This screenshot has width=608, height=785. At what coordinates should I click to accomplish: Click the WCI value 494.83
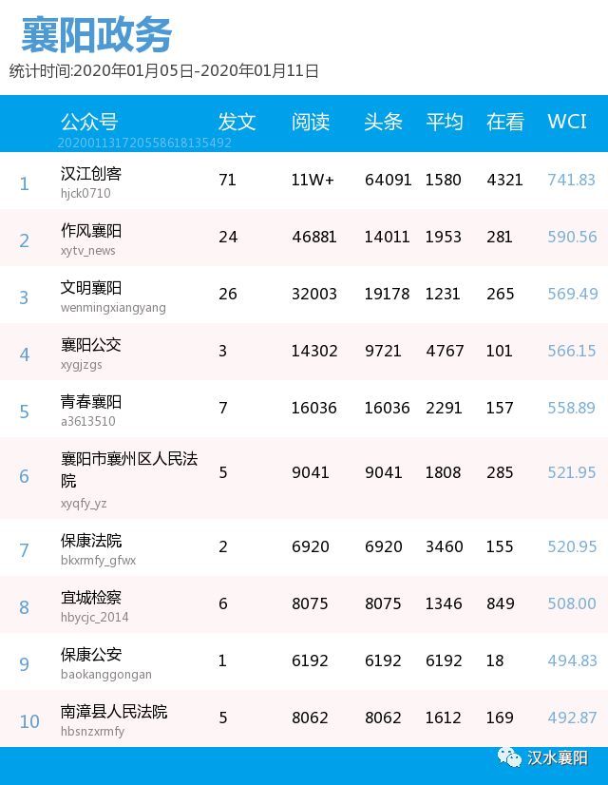click(x=572, y=661)
